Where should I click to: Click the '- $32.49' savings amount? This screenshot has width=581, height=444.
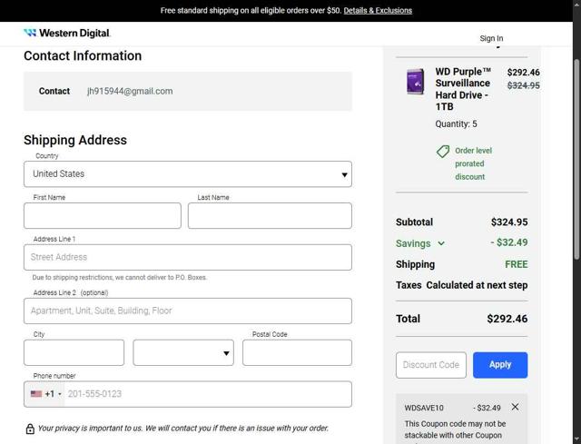click(x=509, y=242)
